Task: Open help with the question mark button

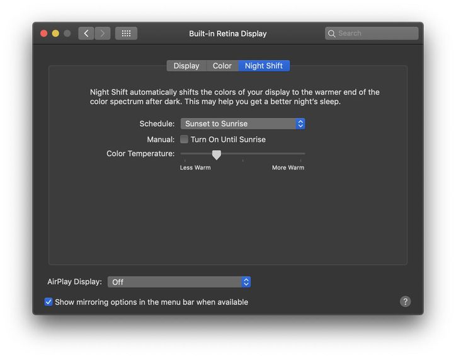Action: point(405,301)
